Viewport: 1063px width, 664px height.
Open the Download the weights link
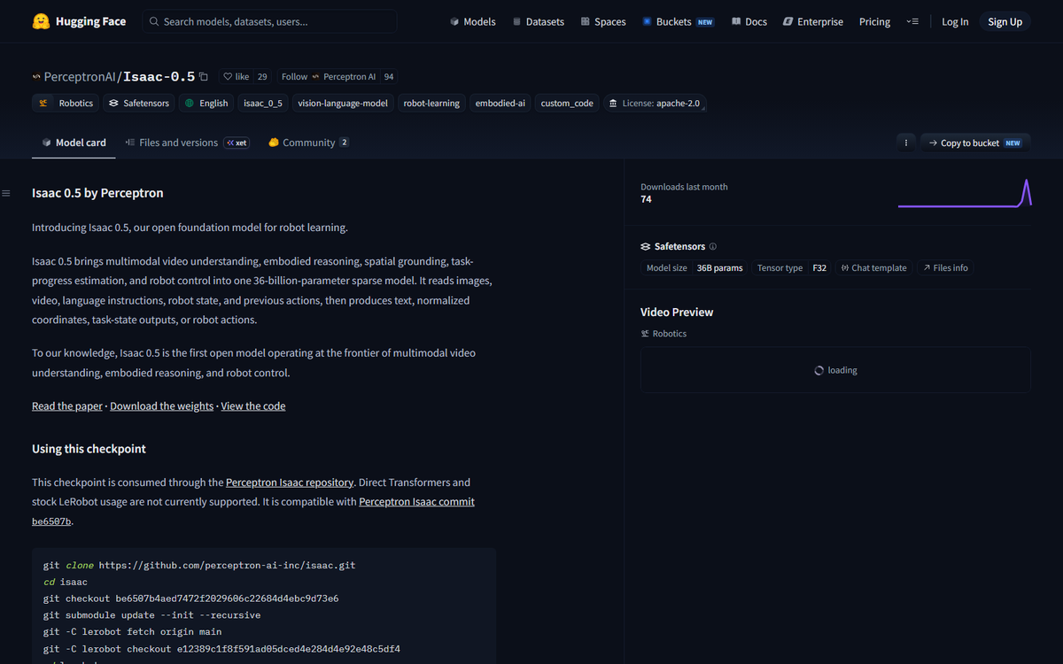point(161,405)
